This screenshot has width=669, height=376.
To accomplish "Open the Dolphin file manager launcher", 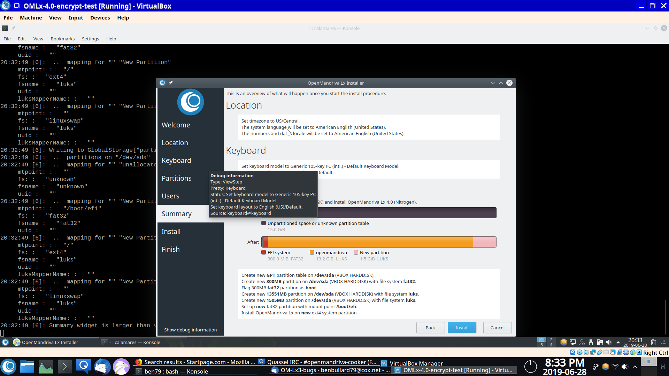I will [x=27, y=367].
